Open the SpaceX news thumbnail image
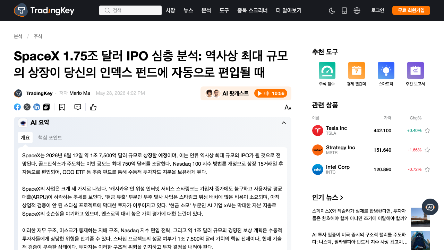Viewport: 444px width, 250px height. [x=420, y=217]
